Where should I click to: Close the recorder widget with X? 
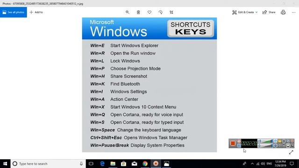[x=292, y=141]
